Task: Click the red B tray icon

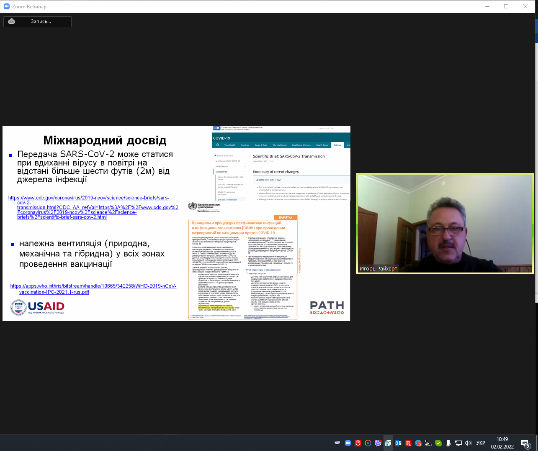Action: (x=408, y=443)
